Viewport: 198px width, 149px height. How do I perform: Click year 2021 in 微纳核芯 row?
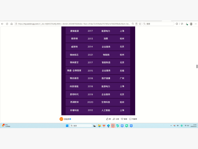pos(90,55)
